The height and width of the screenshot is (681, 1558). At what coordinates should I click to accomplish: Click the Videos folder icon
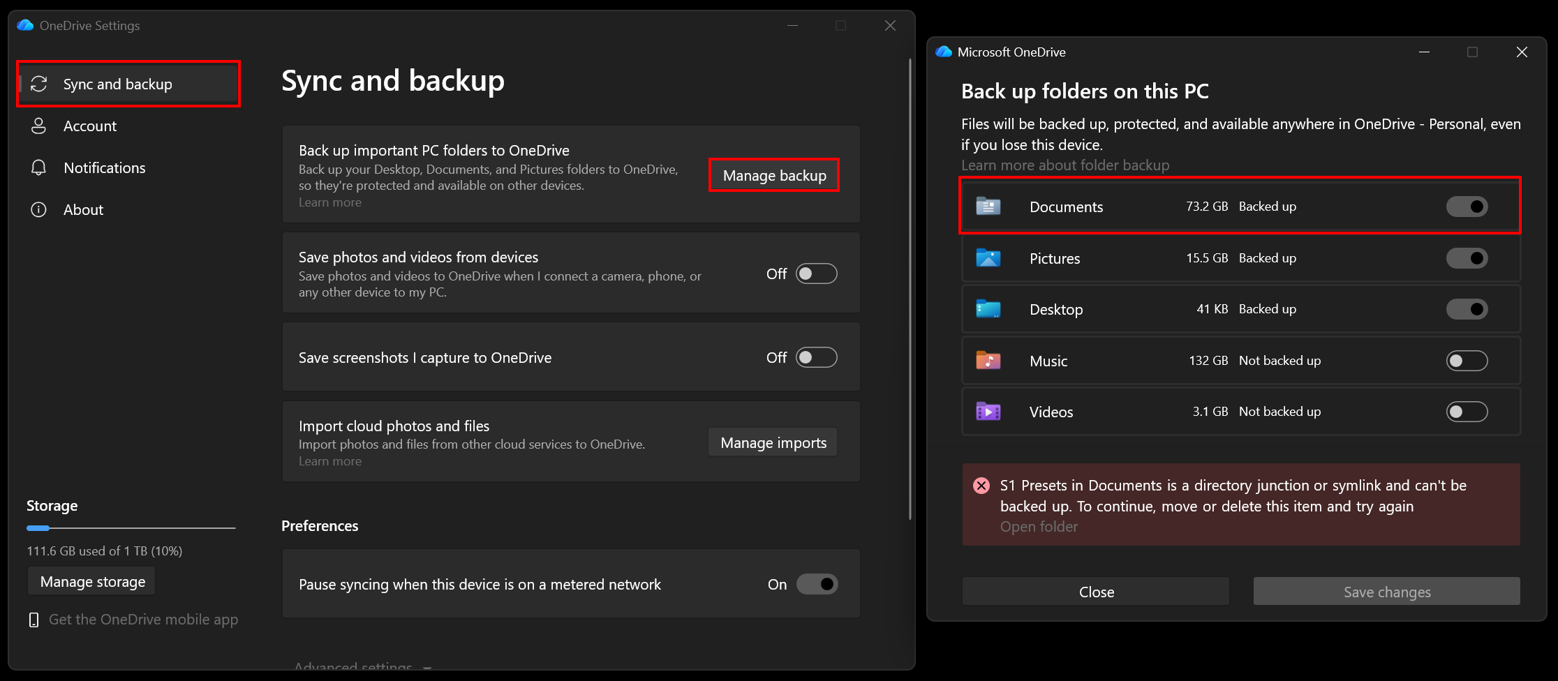coord(988,412)
